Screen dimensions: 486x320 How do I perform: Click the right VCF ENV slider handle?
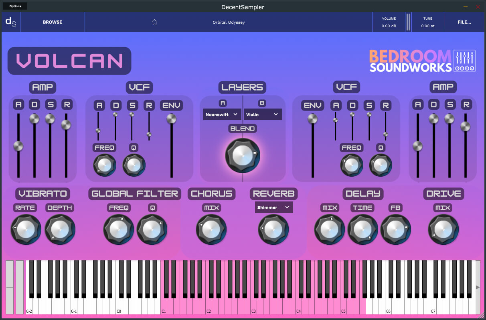(x=312, y=119)
